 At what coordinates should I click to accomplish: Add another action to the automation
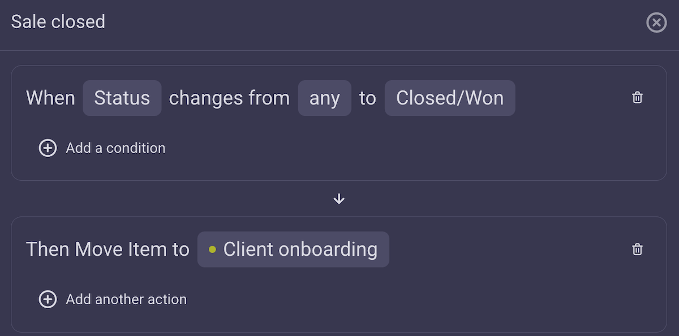click(126, 299)
